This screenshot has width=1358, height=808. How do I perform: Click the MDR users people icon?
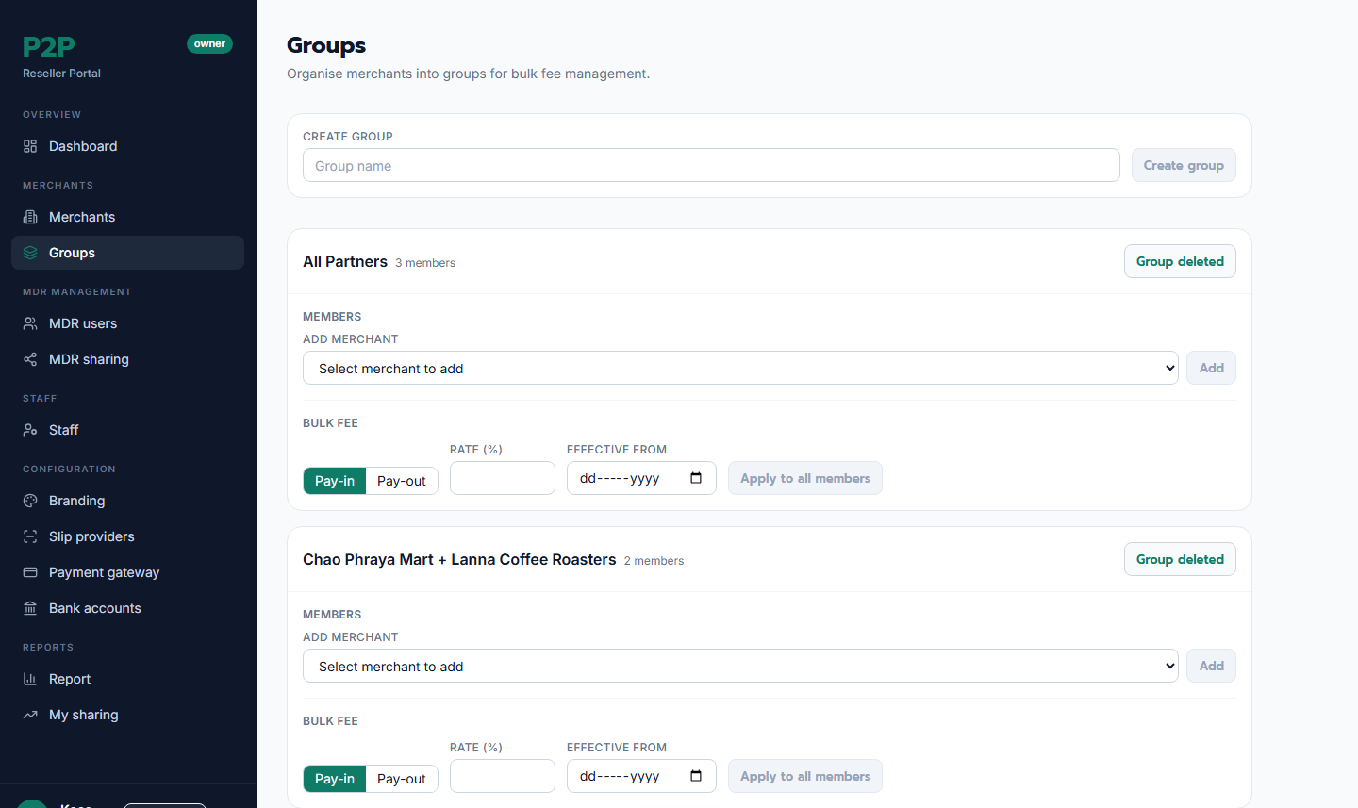coord(30,323)
